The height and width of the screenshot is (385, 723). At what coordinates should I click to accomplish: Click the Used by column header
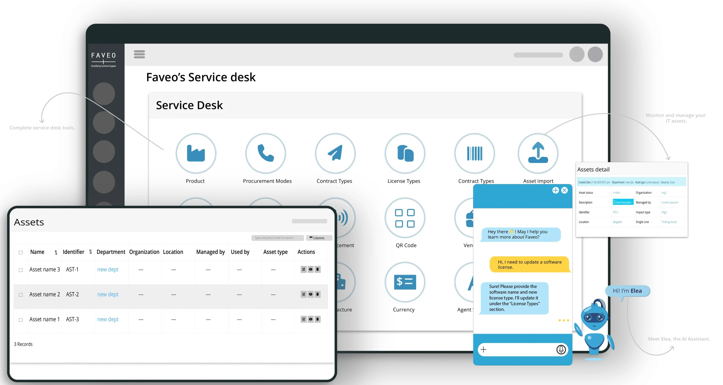coord(240,252)
